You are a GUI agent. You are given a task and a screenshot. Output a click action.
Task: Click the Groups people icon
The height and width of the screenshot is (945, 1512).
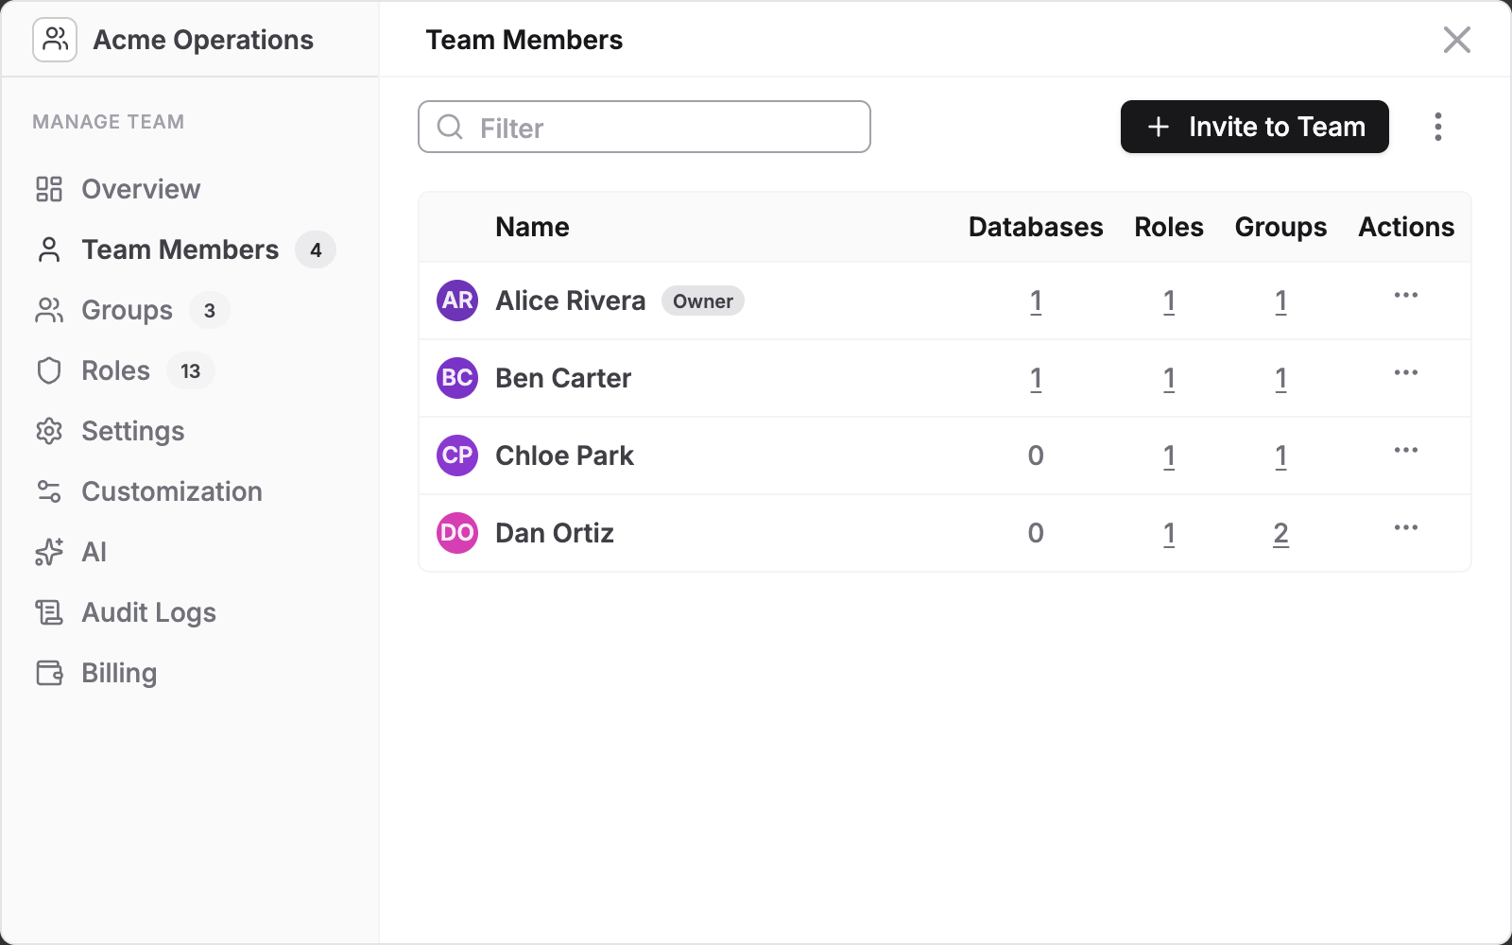(49, 310)
